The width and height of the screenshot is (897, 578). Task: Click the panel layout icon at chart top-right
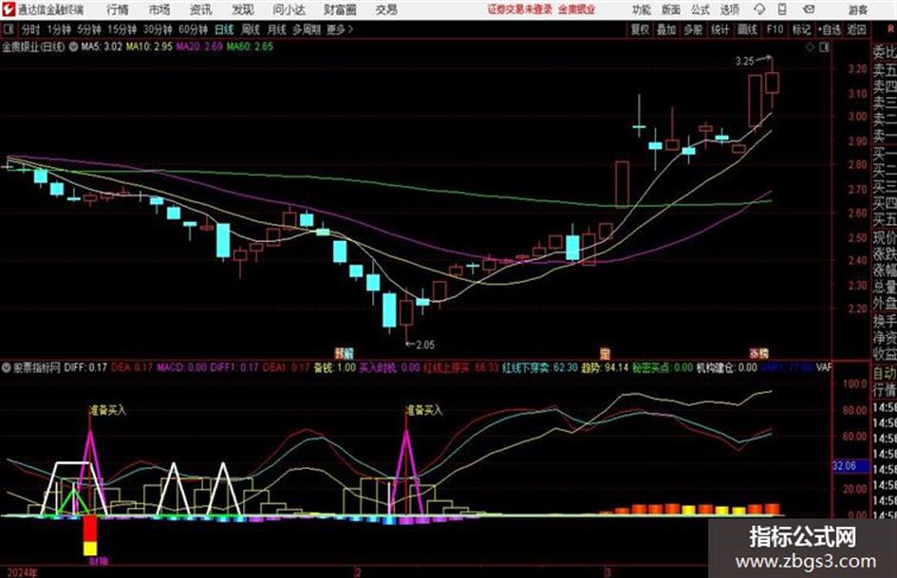(824, 48)
